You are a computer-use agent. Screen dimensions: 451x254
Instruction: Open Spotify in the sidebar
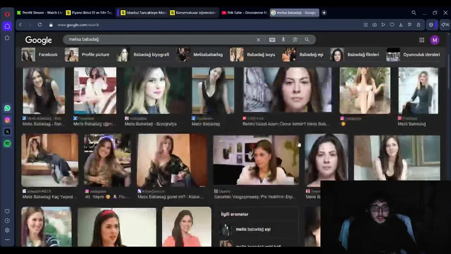point(7,144)
